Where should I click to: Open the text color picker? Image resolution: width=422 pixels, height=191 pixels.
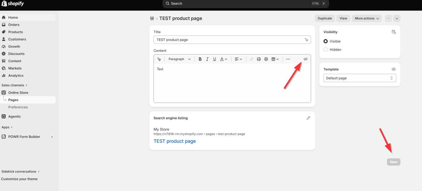click(224, 59)
